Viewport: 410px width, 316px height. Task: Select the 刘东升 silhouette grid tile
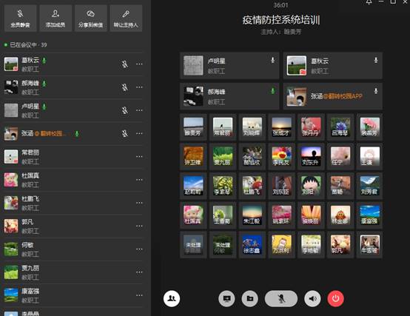tap(311, 156)
